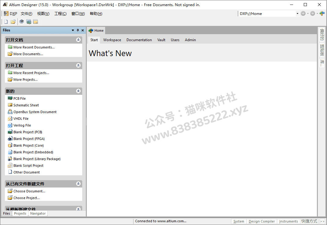This screenshot has width=327, height=225.
Task: Open the 窗口(W) menu
Action: coord(78,14)
